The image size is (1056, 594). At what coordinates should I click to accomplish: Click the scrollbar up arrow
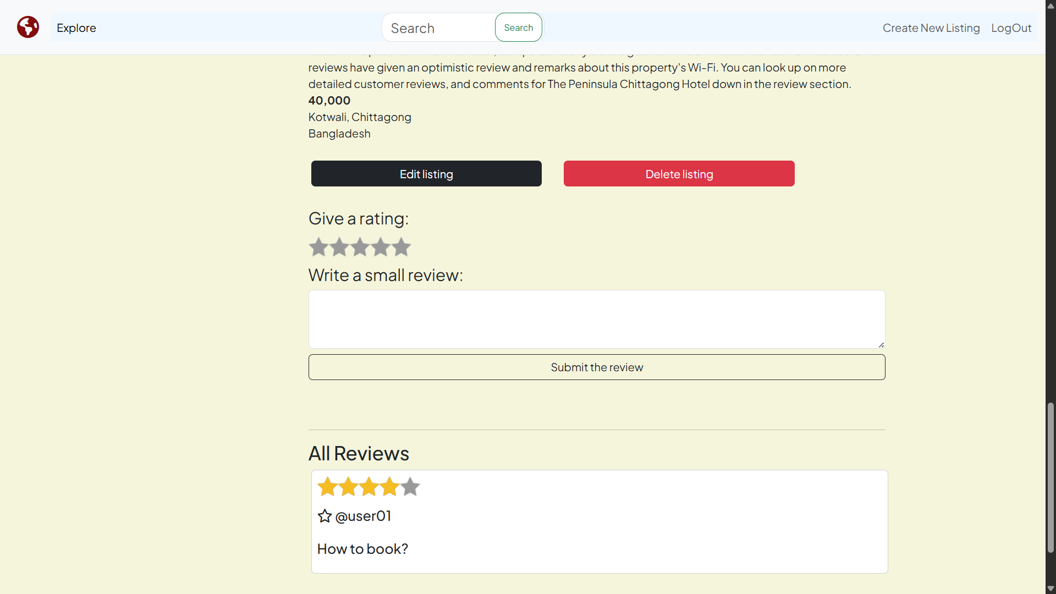pyautogui.click(x=1050, y=5)
